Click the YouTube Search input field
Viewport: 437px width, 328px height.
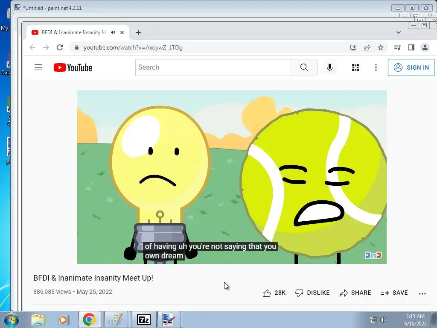pyautogui.click(x=213, y=67)
